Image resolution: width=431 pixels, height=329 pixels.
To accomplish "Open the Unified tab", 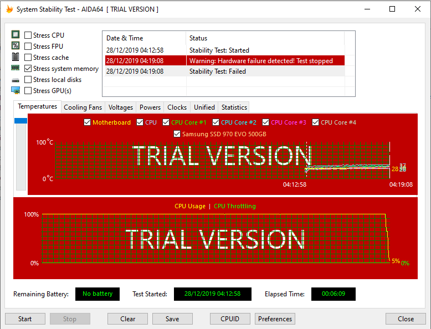I will [204, 107].
